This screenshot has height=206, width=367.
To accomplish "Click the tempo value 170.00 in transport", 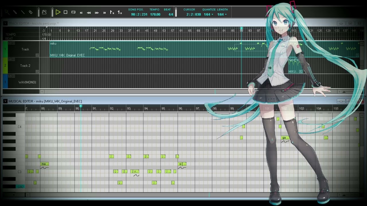I will click(x=155, y=14).
